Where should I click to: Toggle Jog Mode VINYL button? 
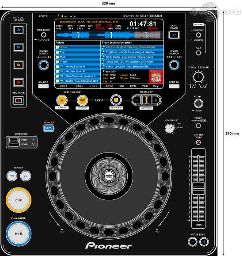[x=49, y=128]
